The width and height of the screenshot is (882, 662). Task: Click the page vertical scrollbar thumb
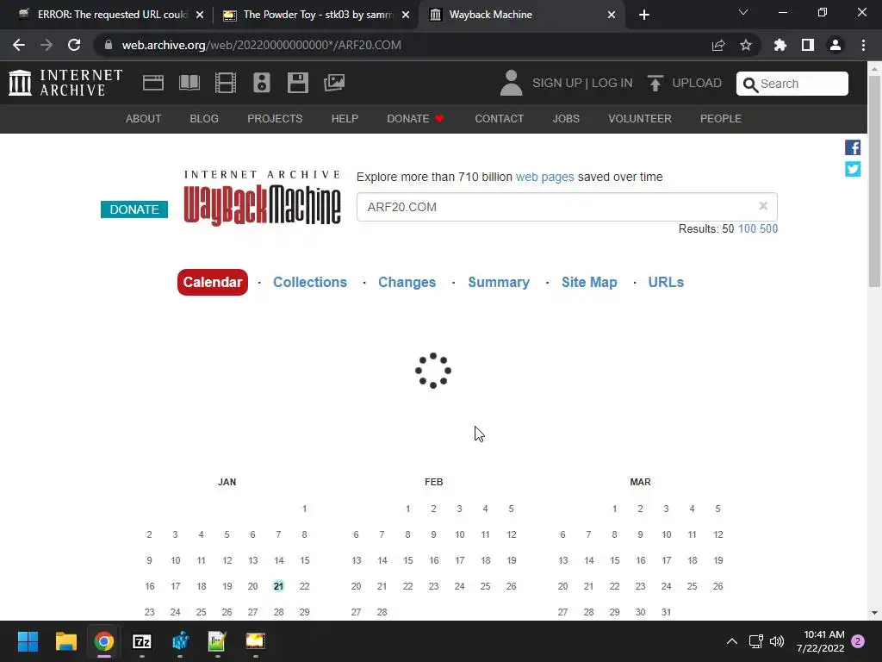pos(873,181)
